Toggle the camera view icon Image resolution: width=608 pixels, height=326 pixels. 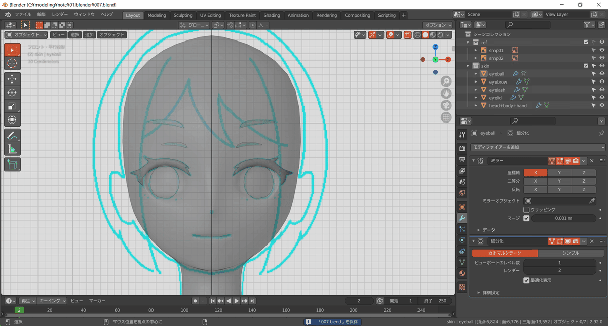pos(446,105)
